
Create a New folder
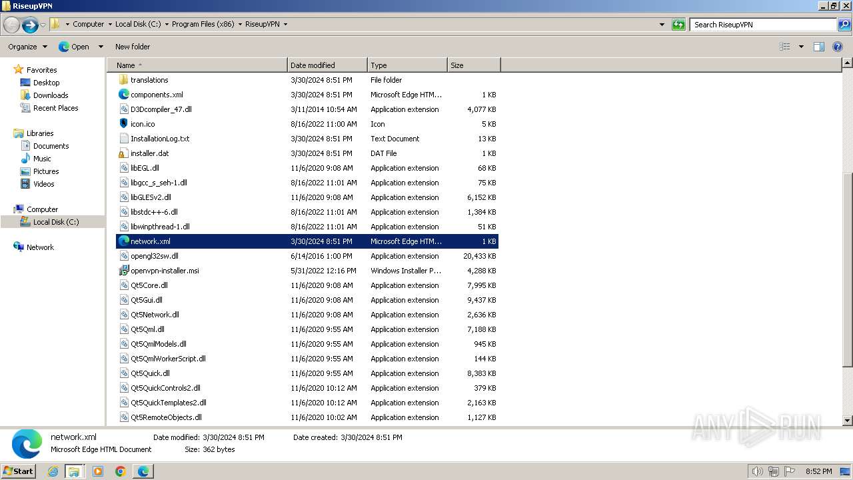133,47
